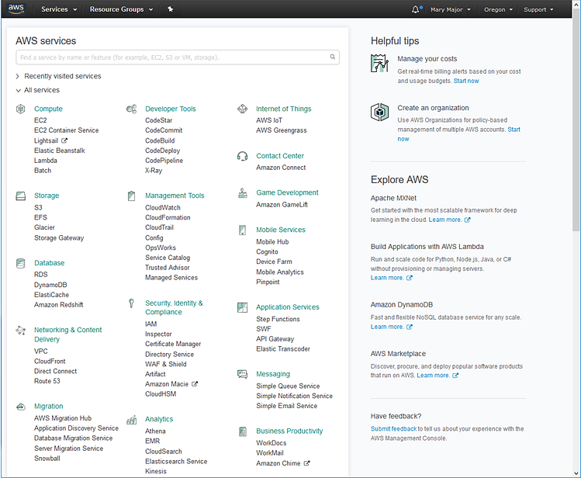Click the search magnifier icon in service box
Viewport: 581px width, 478px height.
(x=332, y=57)
